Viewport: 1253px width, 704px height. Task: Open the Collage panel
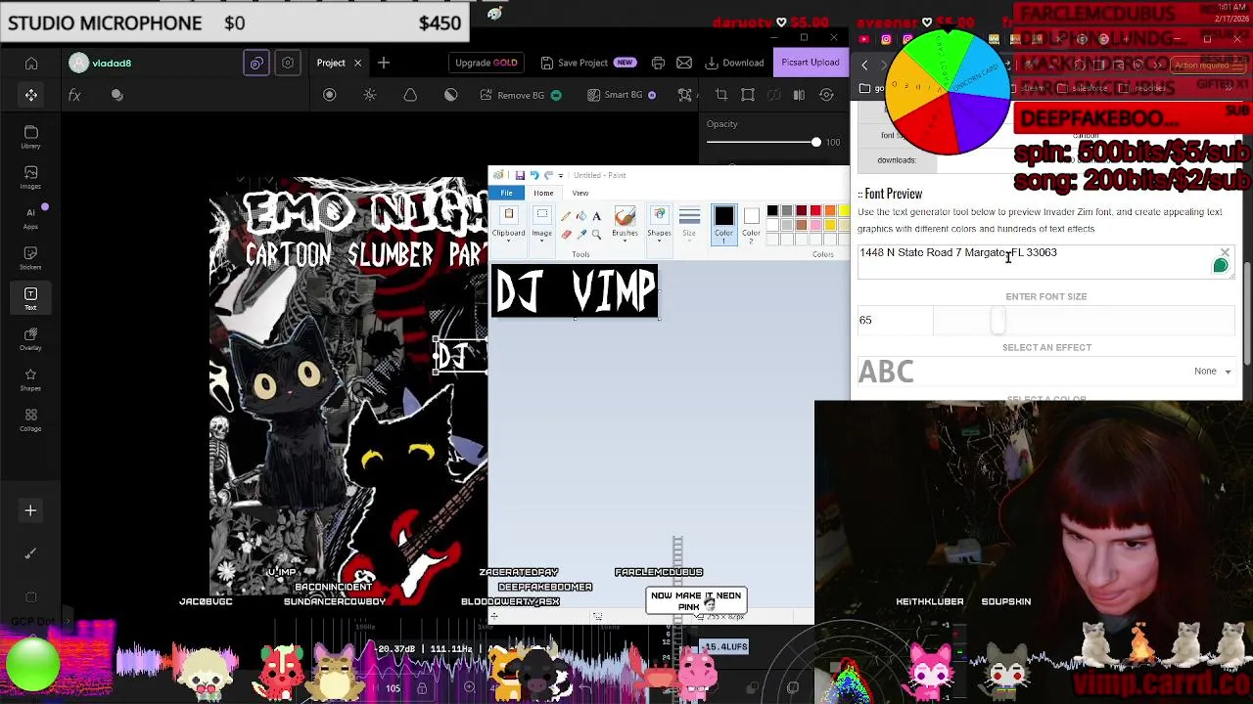(31, 420)
